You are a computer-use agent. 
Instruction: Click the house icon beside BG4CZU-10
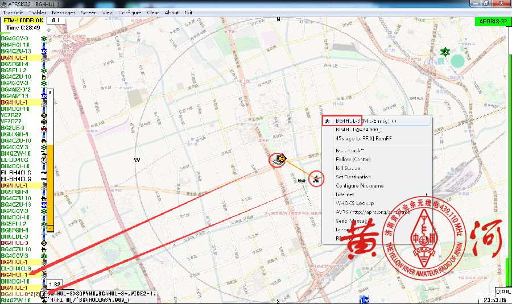[x=44, y=77]
